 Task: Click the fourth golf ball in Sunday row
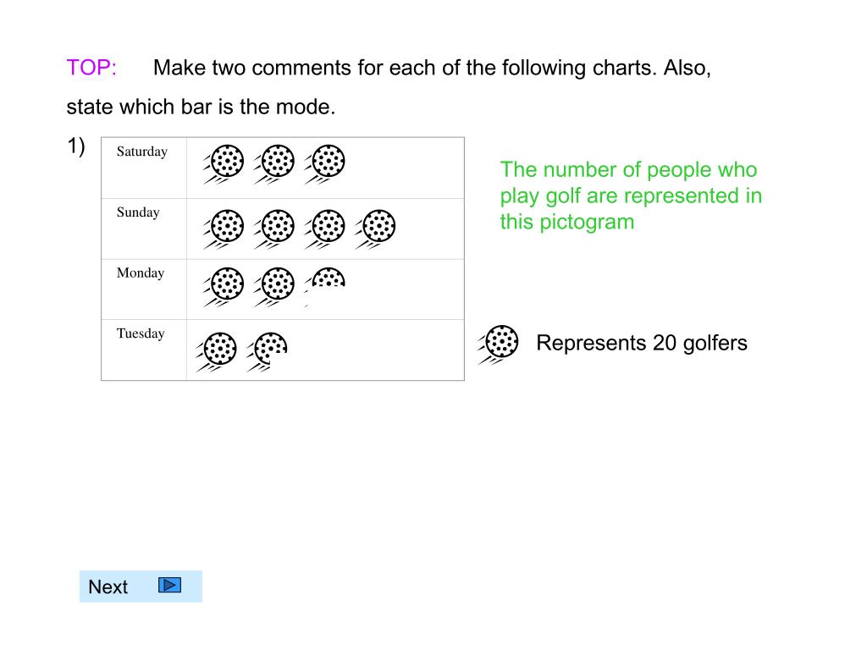point(375,229)
